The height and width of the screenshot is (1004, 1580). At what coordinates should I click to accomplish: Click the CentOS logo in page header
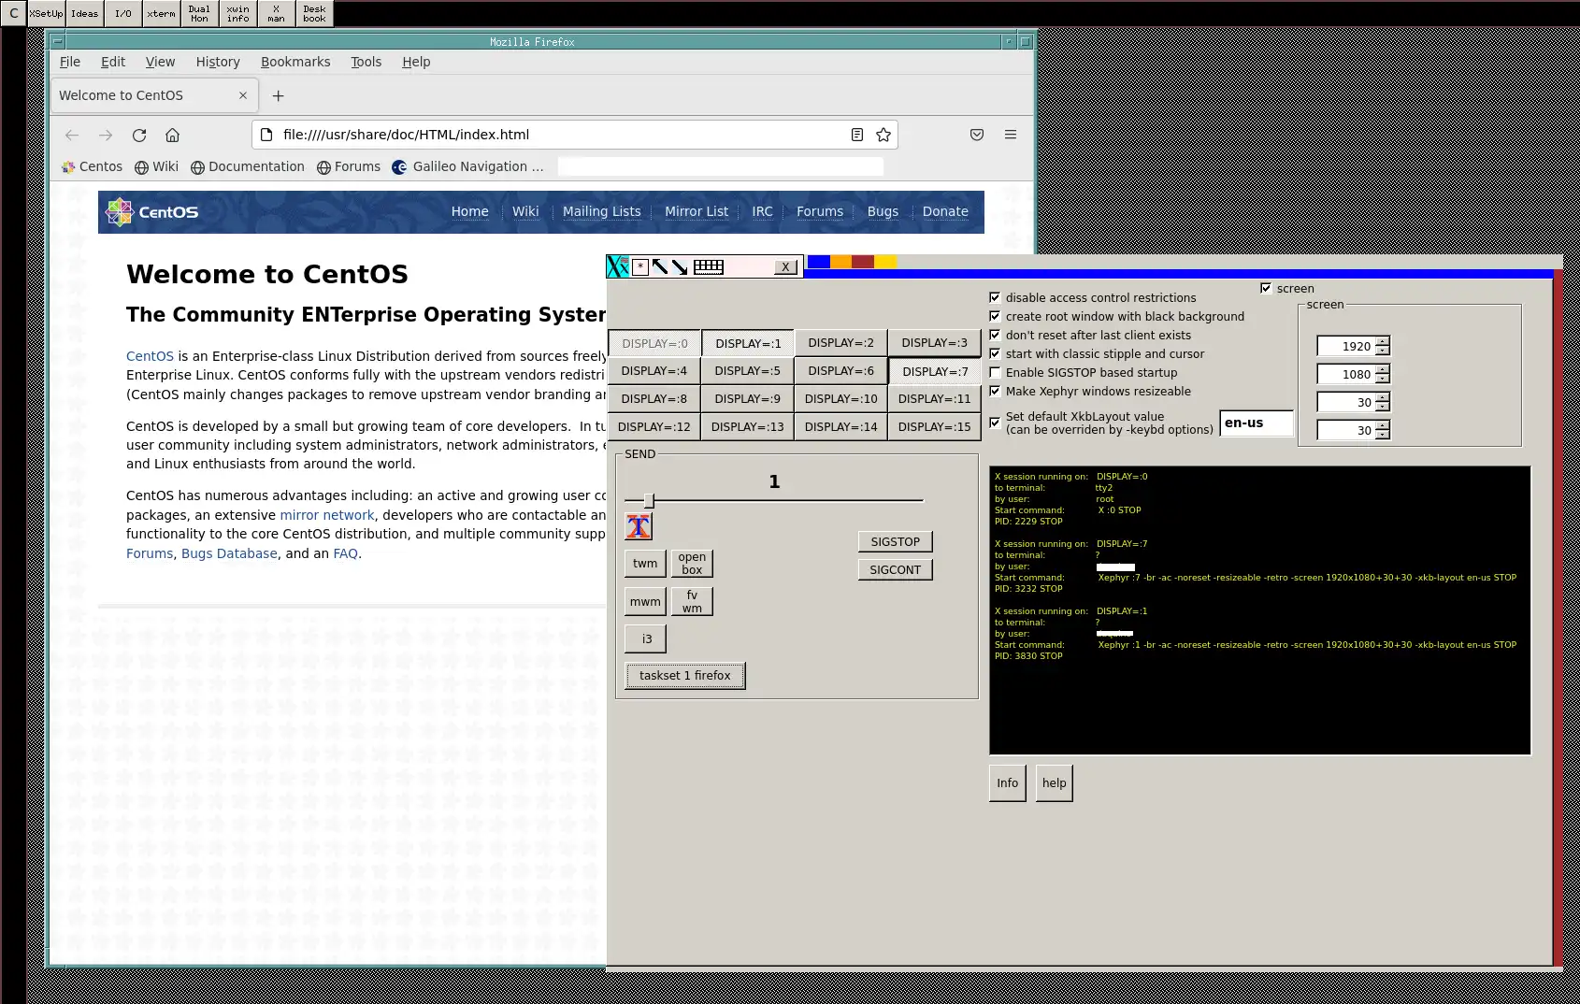pos(152,212)
